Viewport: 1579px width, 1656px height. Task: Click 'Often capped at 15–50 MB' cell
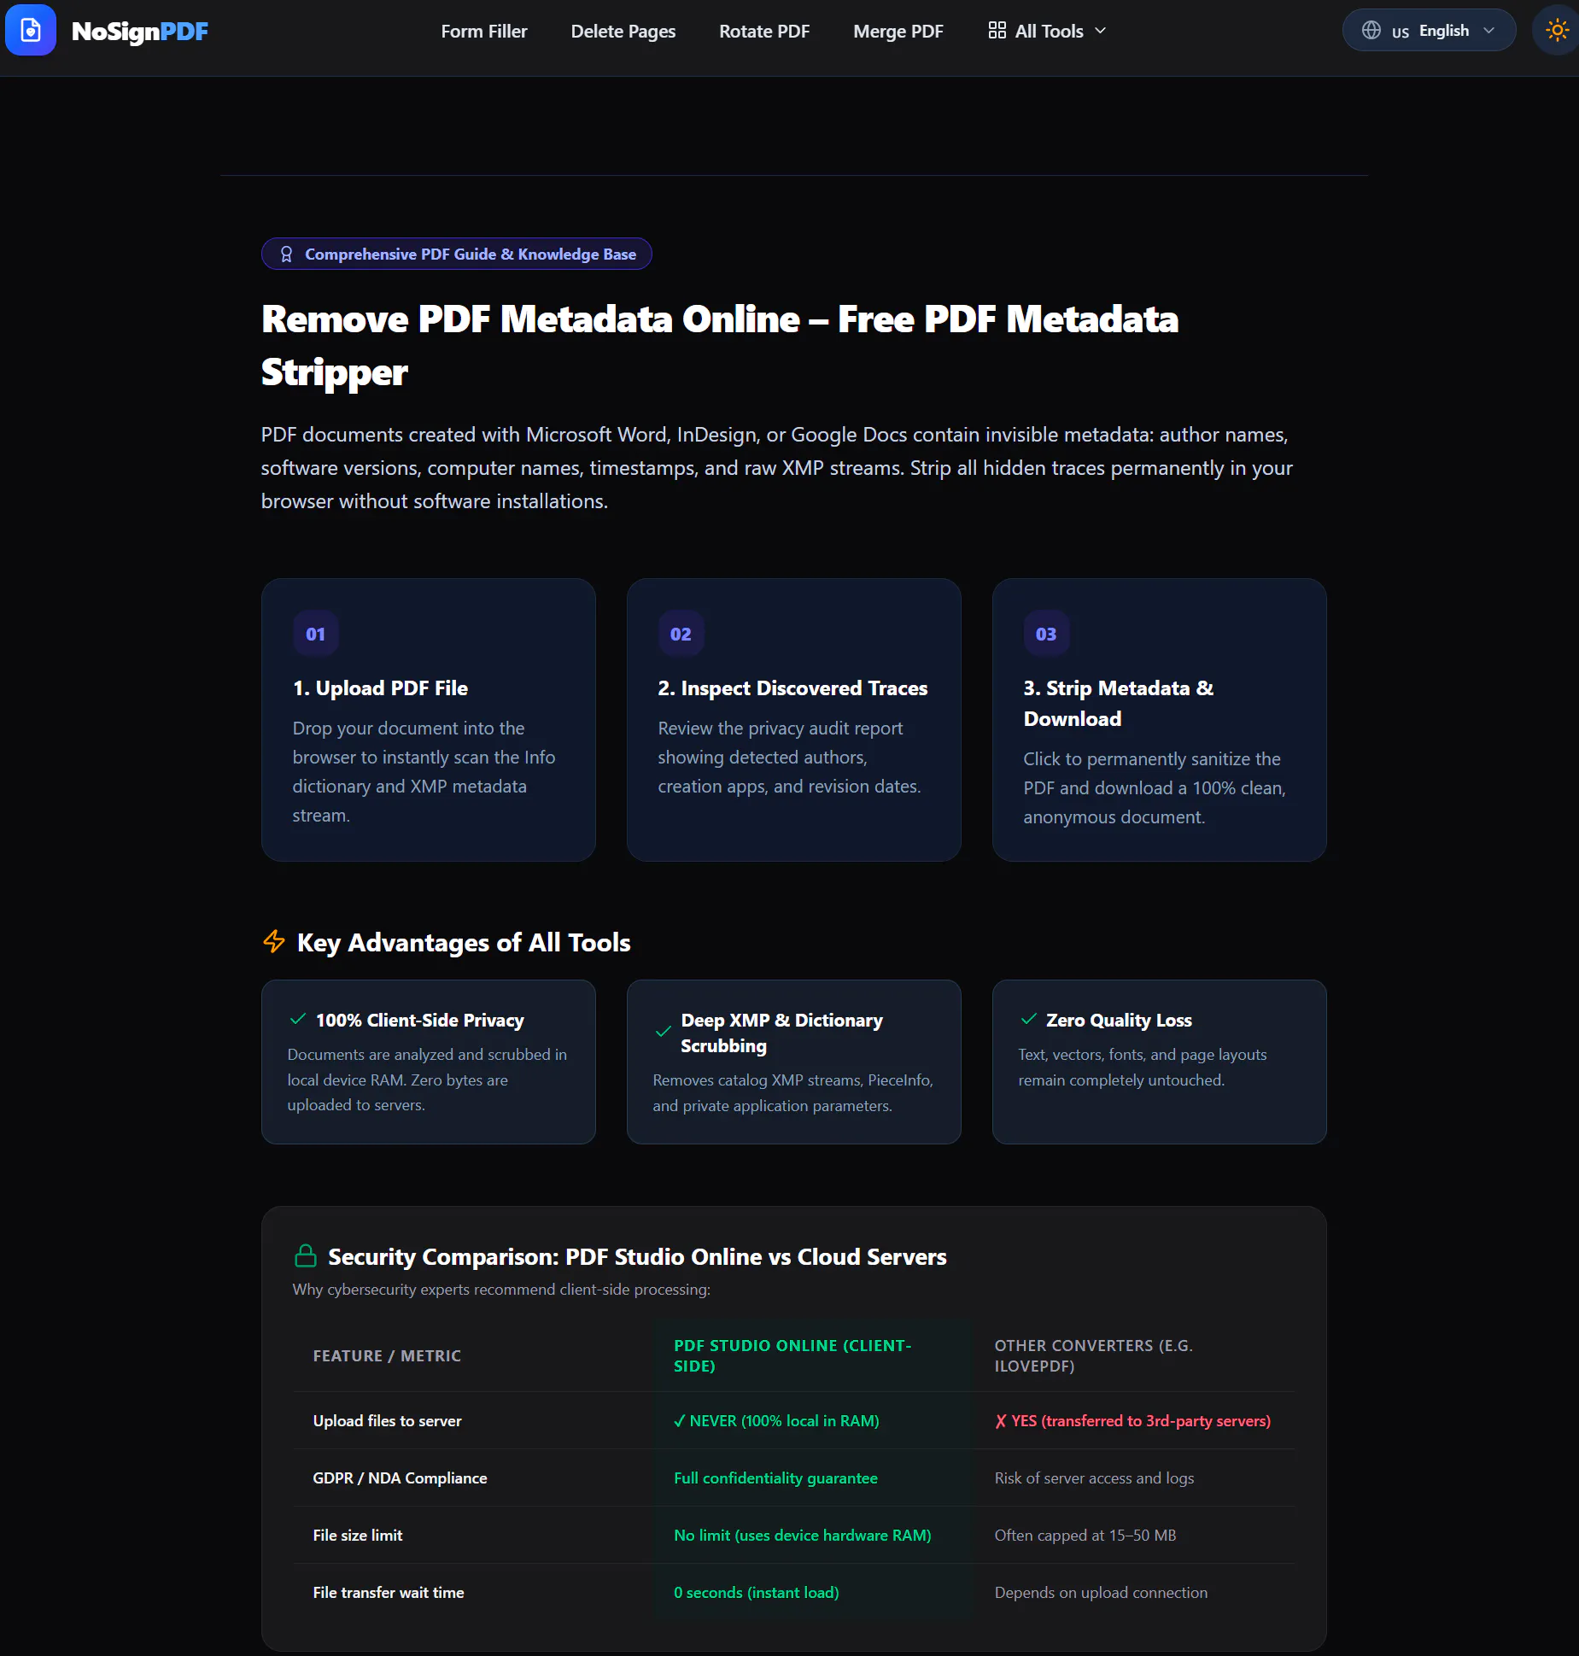coord(1085,1536)
